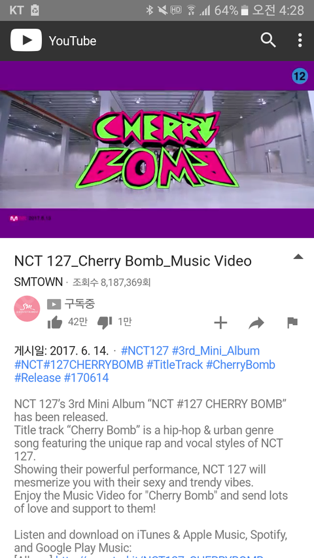The height and width of the screenshot is (558, 314).
Task: Tap the Cherry Bomb video player
Action: pos(157,149)
